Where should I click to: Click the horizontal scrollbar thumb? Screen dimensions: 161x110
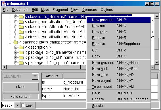[x=43, y=67]
